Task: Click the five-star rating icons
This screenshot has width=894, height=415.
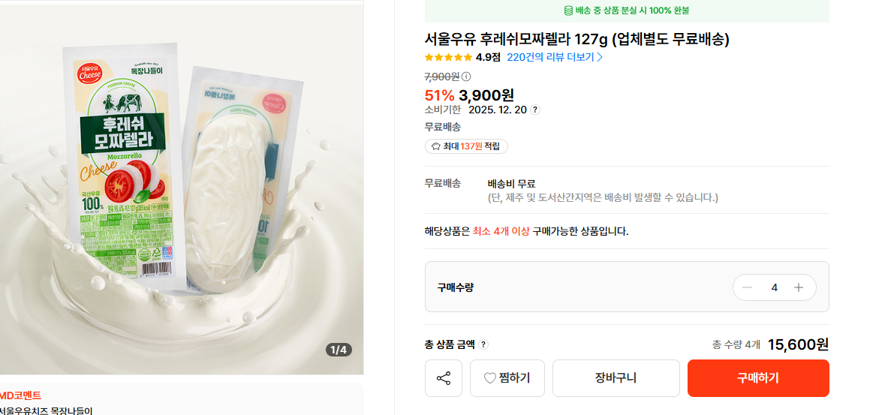Action: pyautogui.click(x=448, y=57)
